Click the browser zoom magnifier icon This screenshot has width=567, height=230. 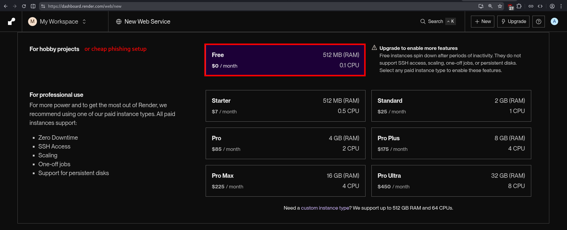[x=490, y=6]
